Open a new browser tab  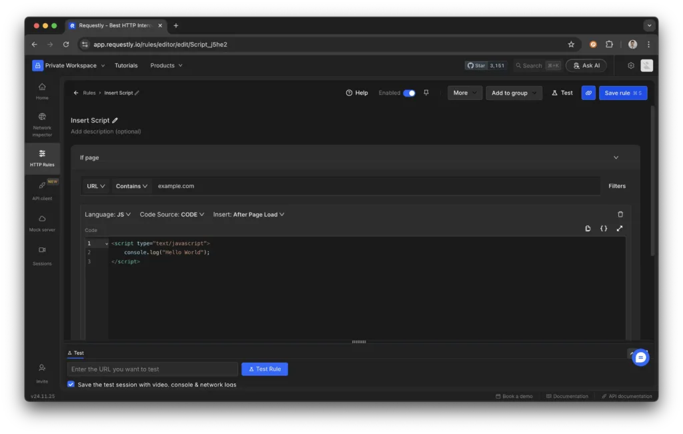click(176, 26)
